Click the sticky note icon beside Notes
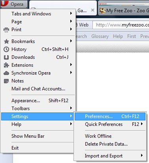This screenshot has height=163, width=149. [6, 81]
